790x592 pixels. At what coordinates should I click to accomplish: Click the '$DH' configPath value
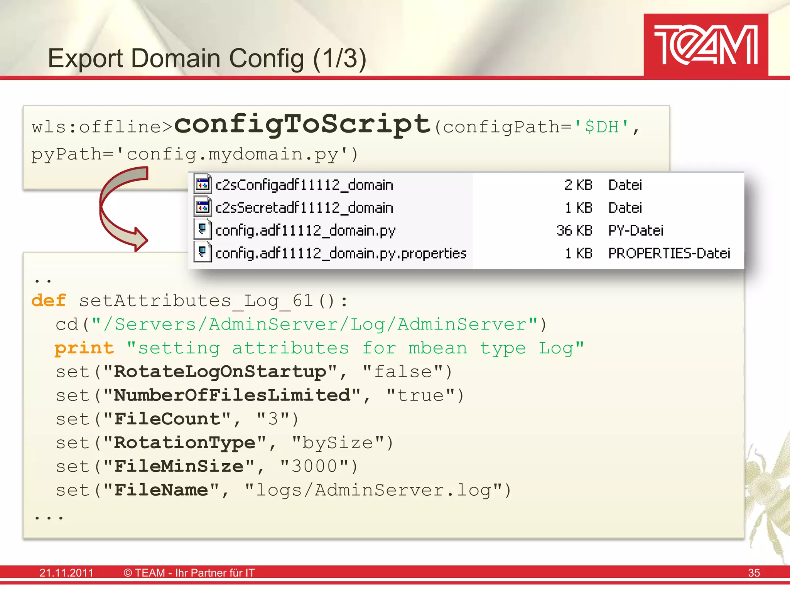[602, 127]
